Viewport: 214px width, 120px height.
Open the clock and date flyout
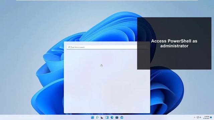pyautogui.click(x=206, y=117)
